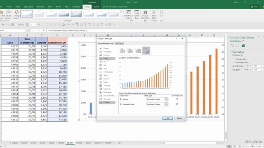Select the Primary Axis radio button
The image size is (264, 148).
[x=235, y=59]
